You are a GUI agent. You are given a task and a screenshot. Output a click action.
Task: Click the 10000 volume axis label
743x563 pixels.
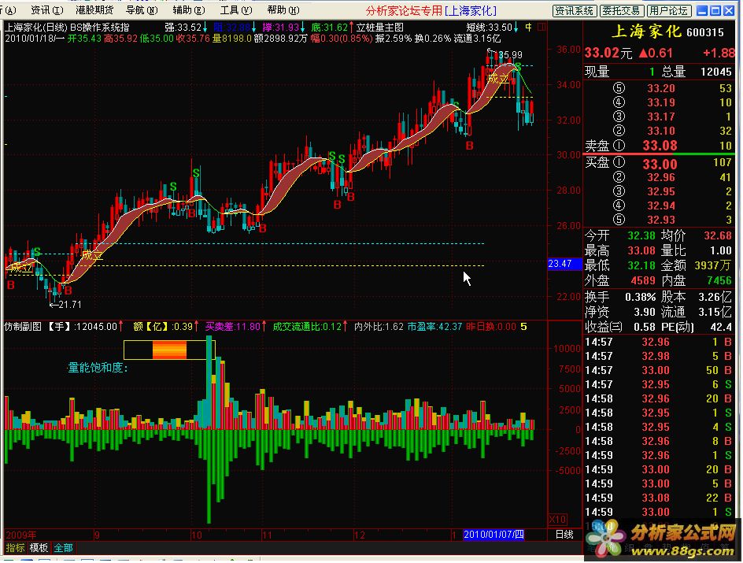point(567,349)
